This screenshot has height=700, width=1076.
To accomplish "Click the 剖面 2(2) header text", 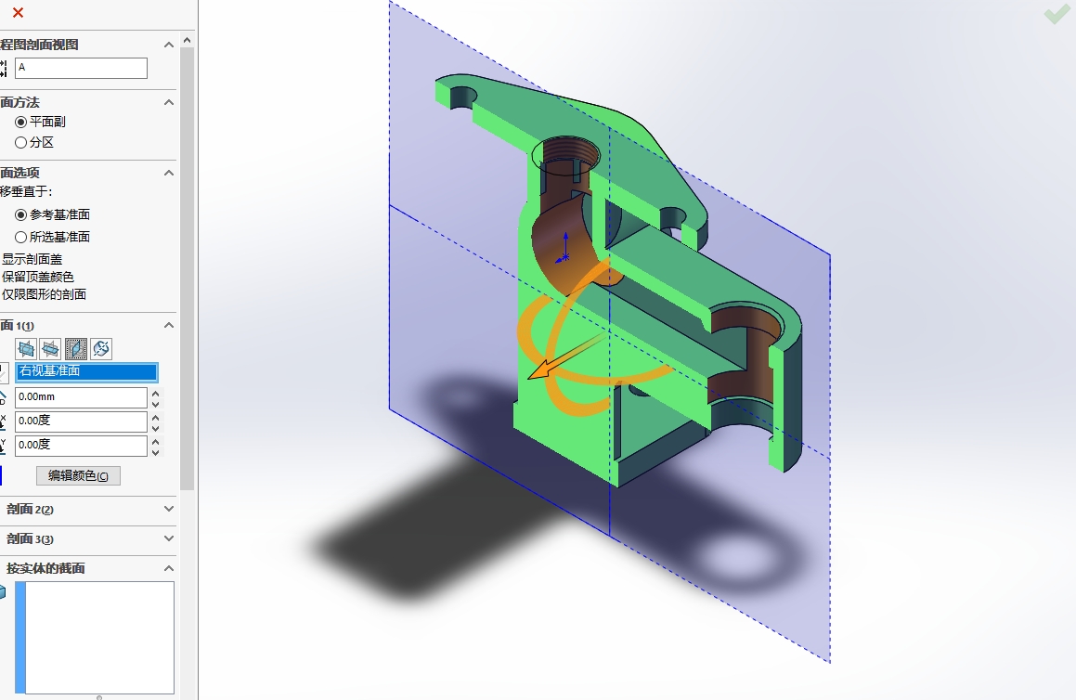I will (x=31, y=509).
